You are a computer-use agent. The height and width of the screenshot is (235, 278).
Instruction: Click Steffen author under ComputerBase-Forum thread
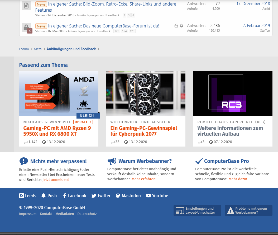(40, 31)
